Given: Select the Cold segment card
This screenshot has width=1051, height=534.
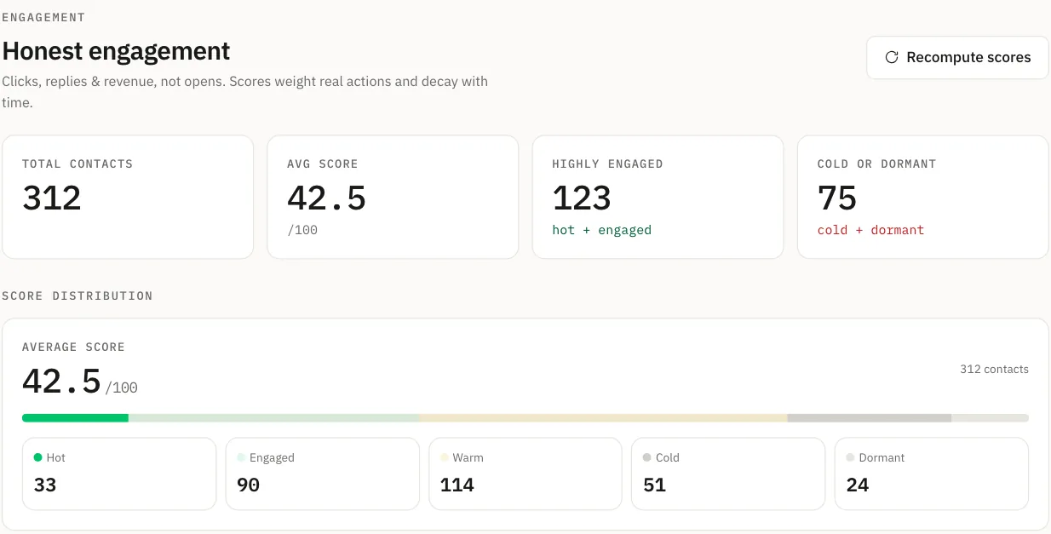Looking at the screenshot, I should (728, 474).
